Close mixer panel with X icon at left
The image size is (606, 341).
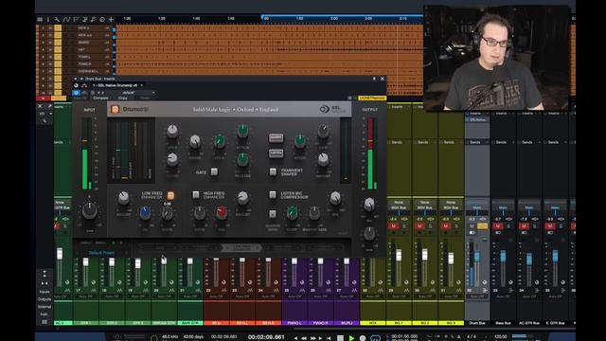[40, 106]
